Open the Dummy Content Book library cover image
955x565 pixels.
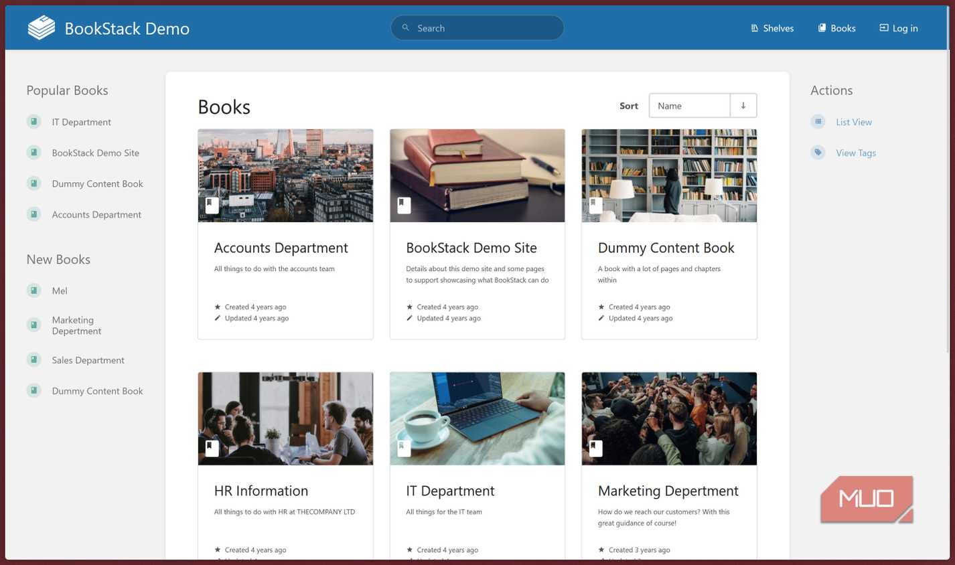tap(669, 175)
